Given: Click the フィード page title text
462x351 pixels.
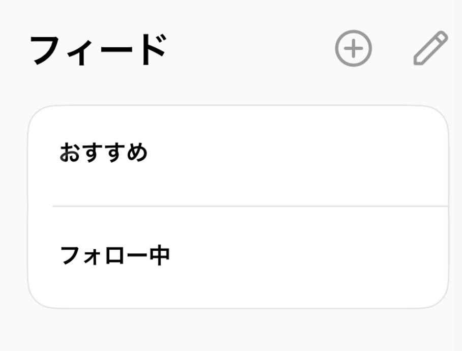Looking at the screenshot, I should (99, 49).
